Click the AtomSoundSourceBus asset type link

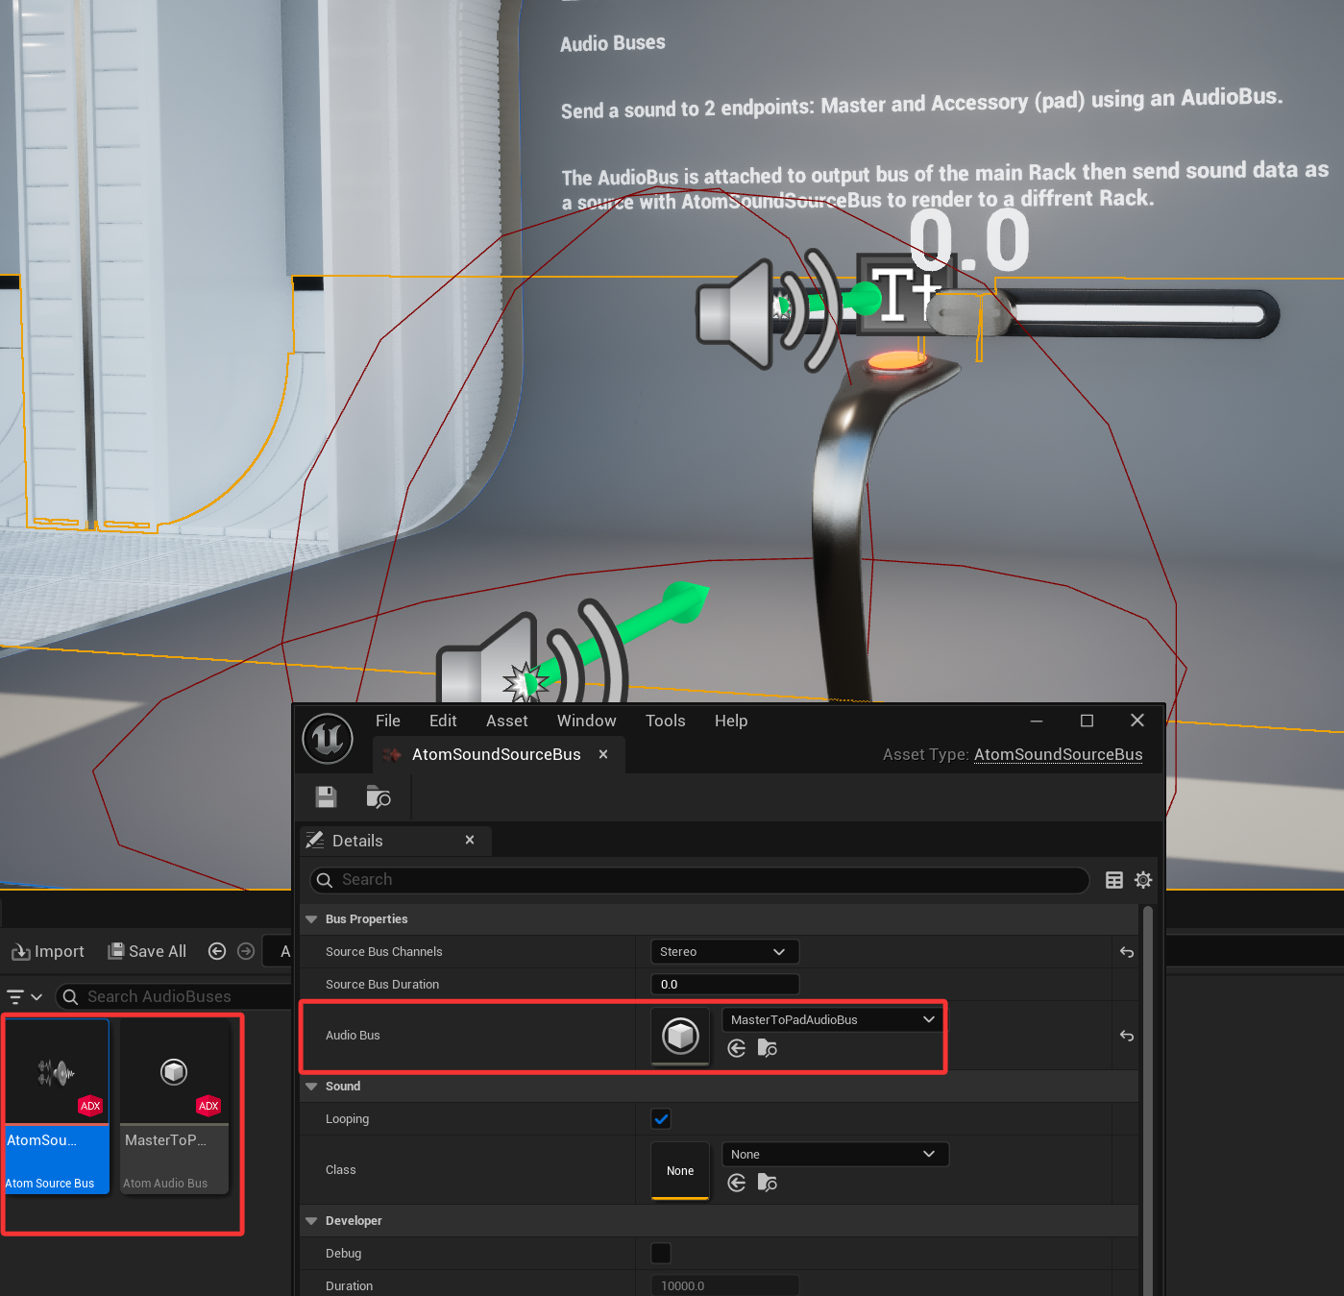[1058, 754]
